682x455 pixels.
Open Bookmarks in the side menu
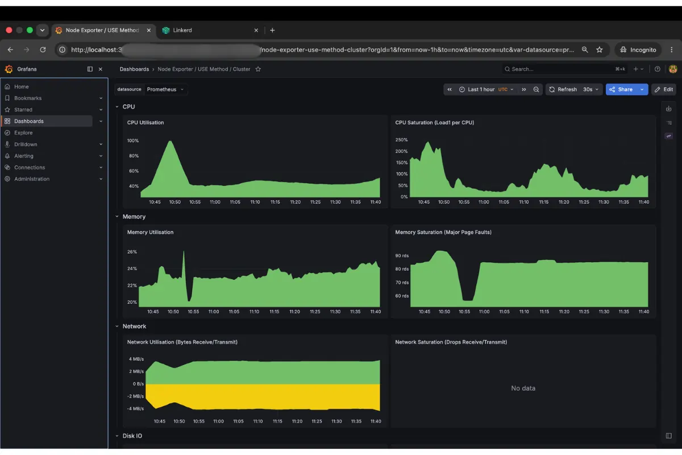pyautogui.click(x=28, y=98)
